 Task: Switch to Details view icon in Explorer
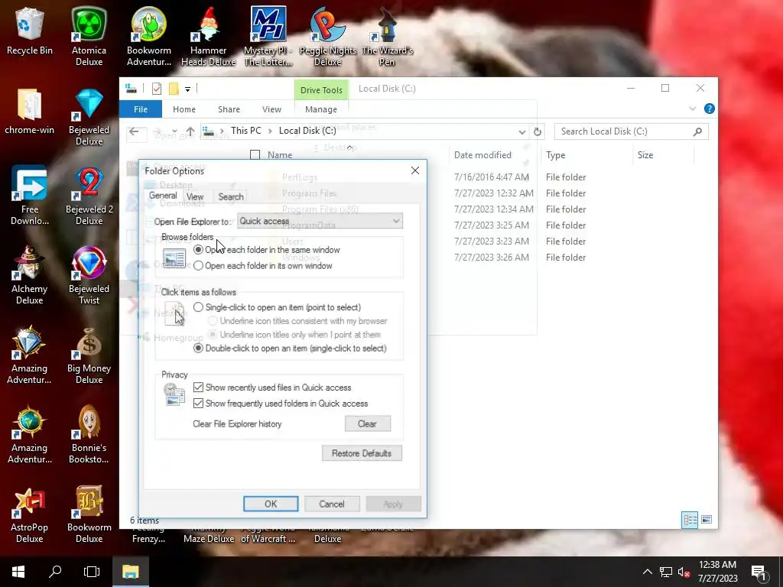[690, 520]
